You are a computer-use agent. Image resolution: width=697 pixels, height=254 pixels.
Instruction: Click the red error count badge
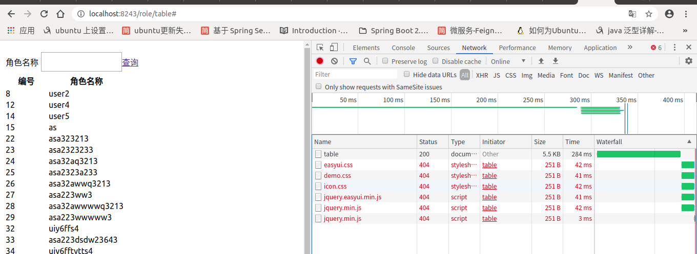pyautogui.click(x=656, y=48)
